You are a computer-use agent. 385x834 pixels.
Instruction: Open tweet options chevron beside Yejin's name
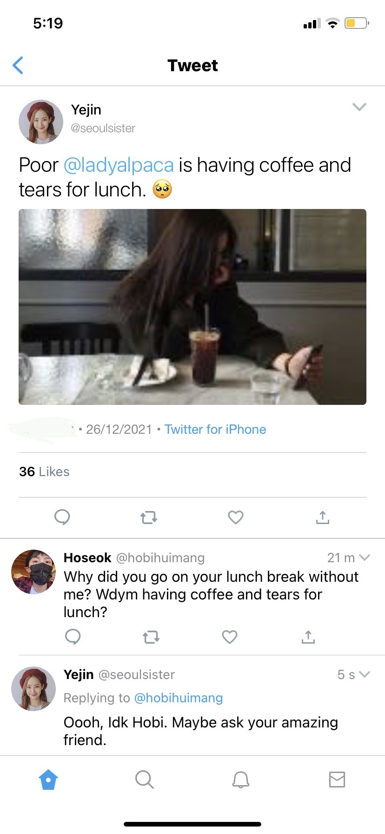(359, 107)
